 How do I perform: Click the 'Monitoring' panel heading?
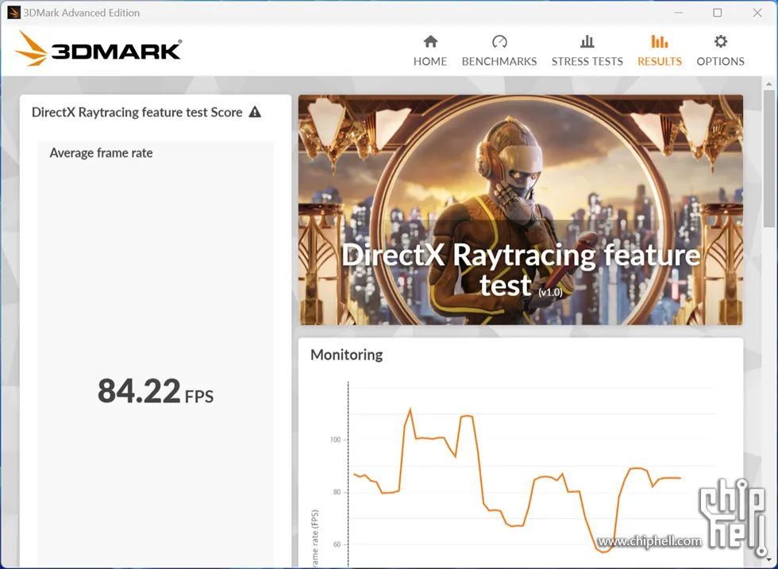(346, 355)
